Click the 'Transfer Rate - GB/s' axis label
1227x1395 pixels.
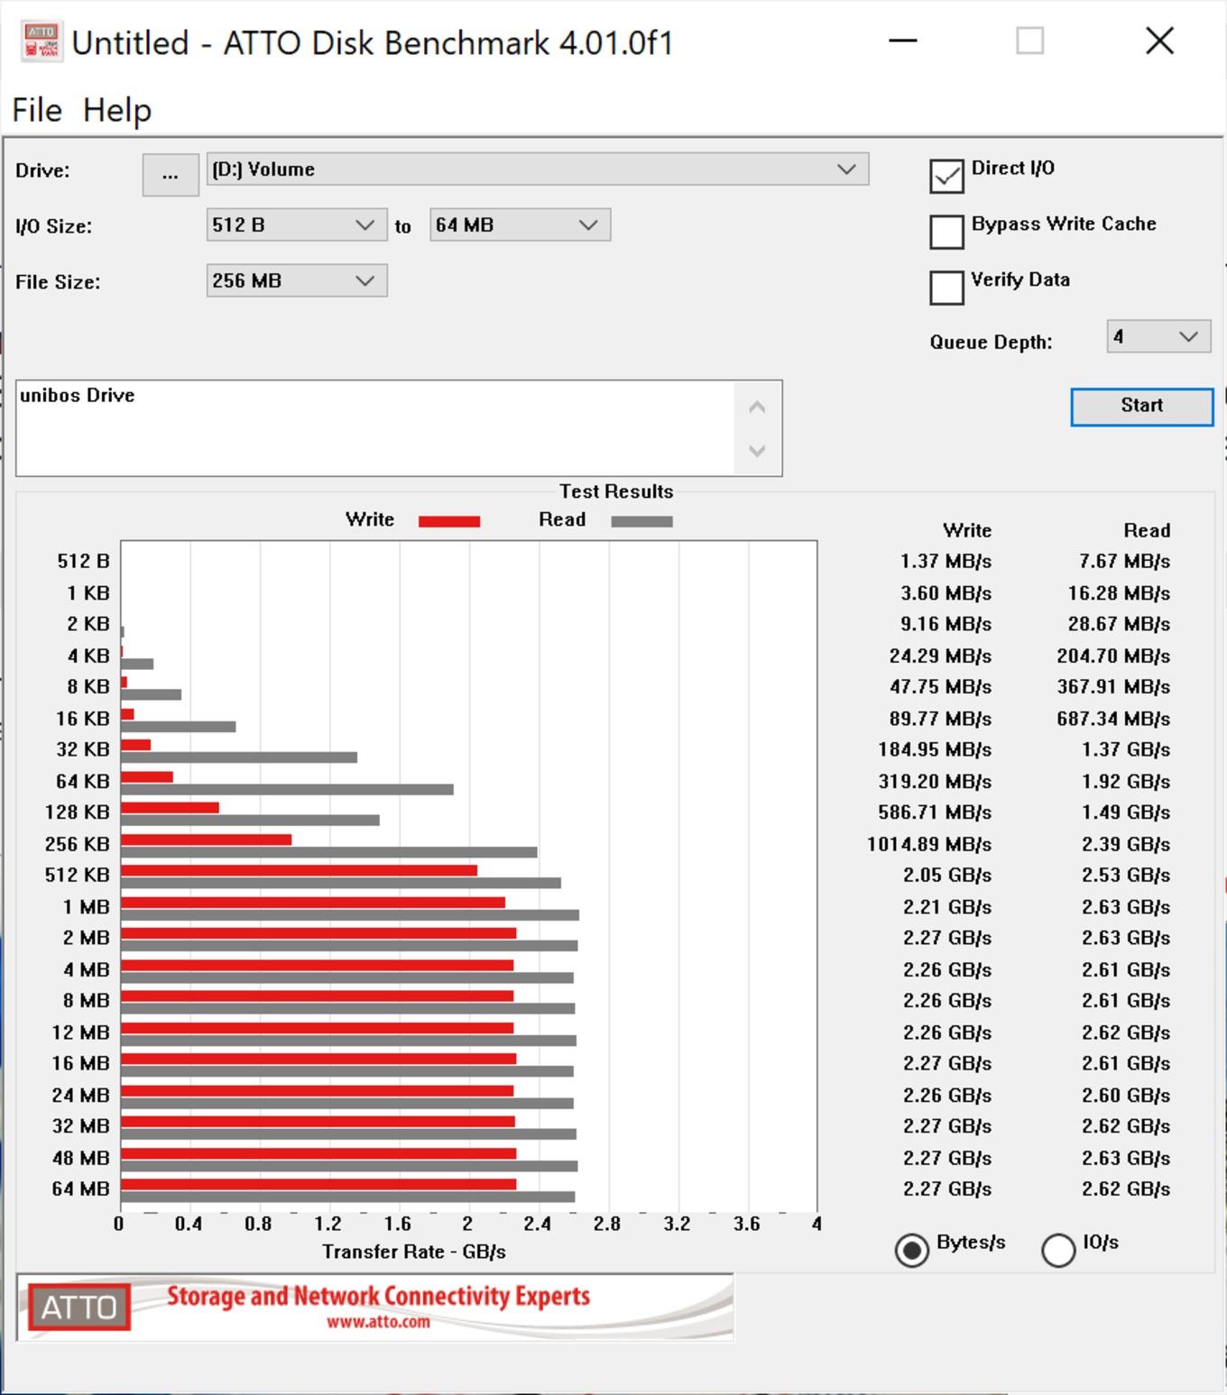pos(414,1252)
